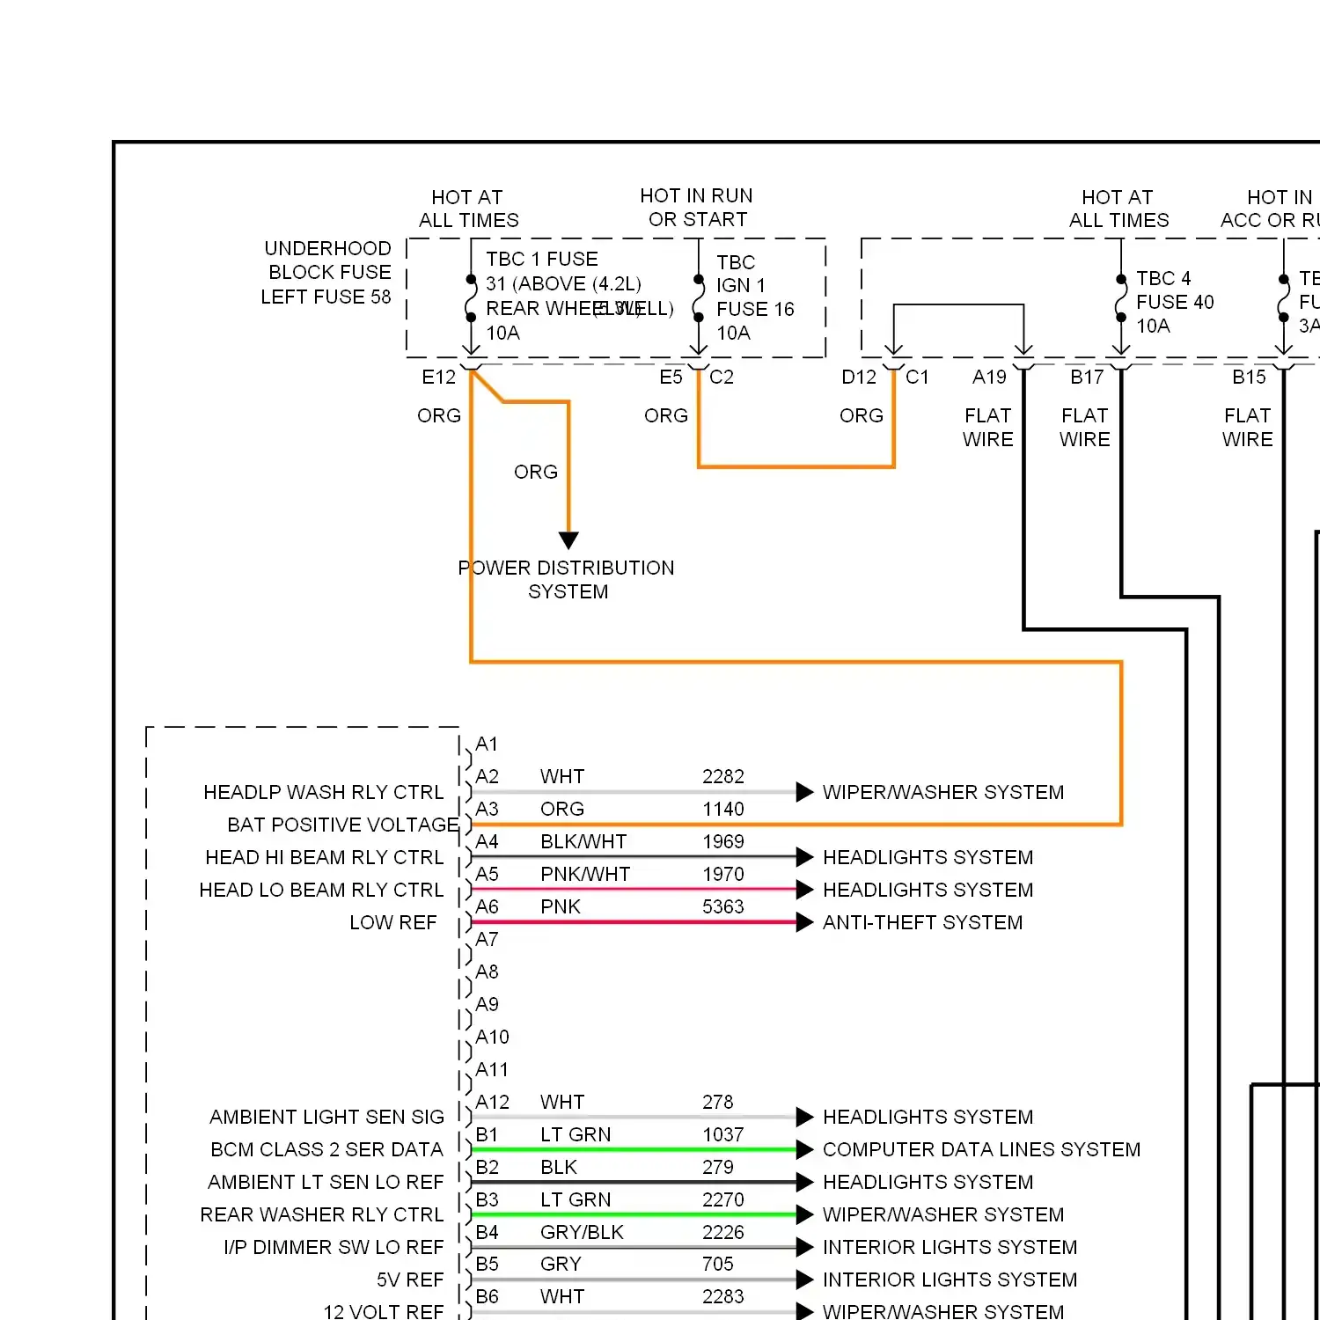Click the POWER DISTRIBUTION SYSTEM label
The height and width of the screenshot is (1320, 1320).
click(567, 579)
